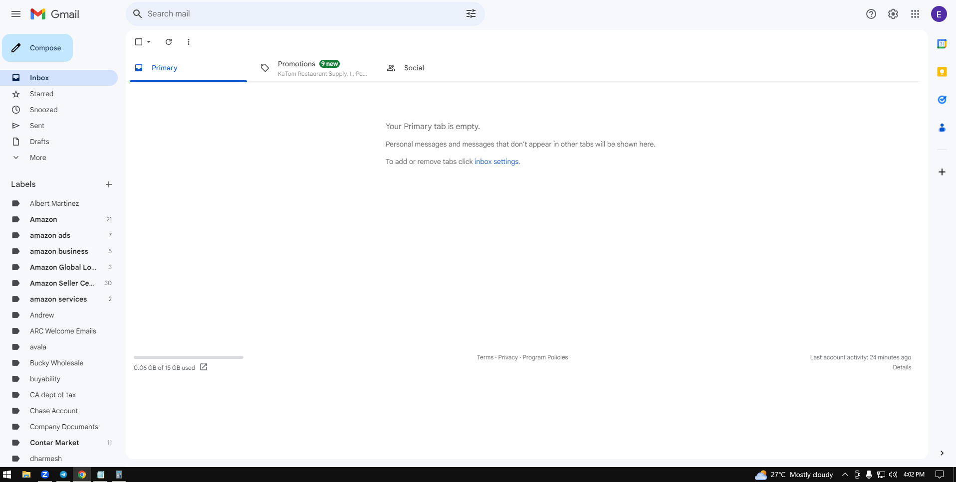
Task: Click the storage usage progress bar
Action: (x=189, y=357)
